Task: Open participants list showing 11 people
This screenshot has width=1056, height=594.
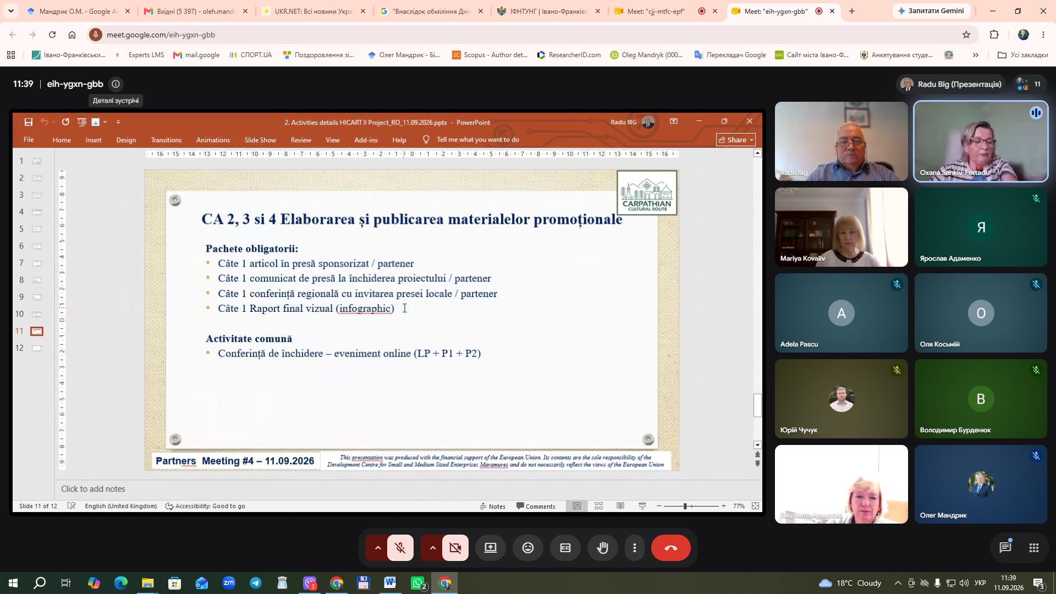Action: tap(1028, 84)
